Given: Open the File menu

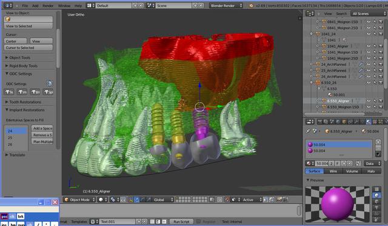Looking at the screenshot, I should 25,5.
